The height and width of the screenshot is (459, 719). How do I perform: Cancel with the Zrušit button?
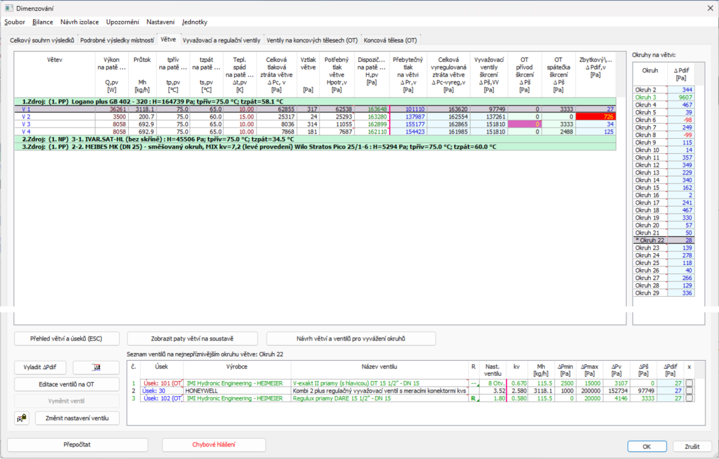pyautogui.click(x=692, y=446)
